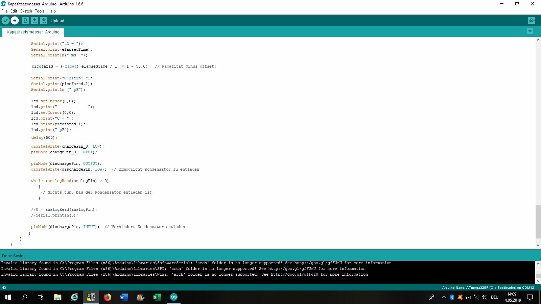This screenshot has width=541, height=304.
Task: Click the SoftwareSerial invalid library console line
Action: tap(196, 263)
